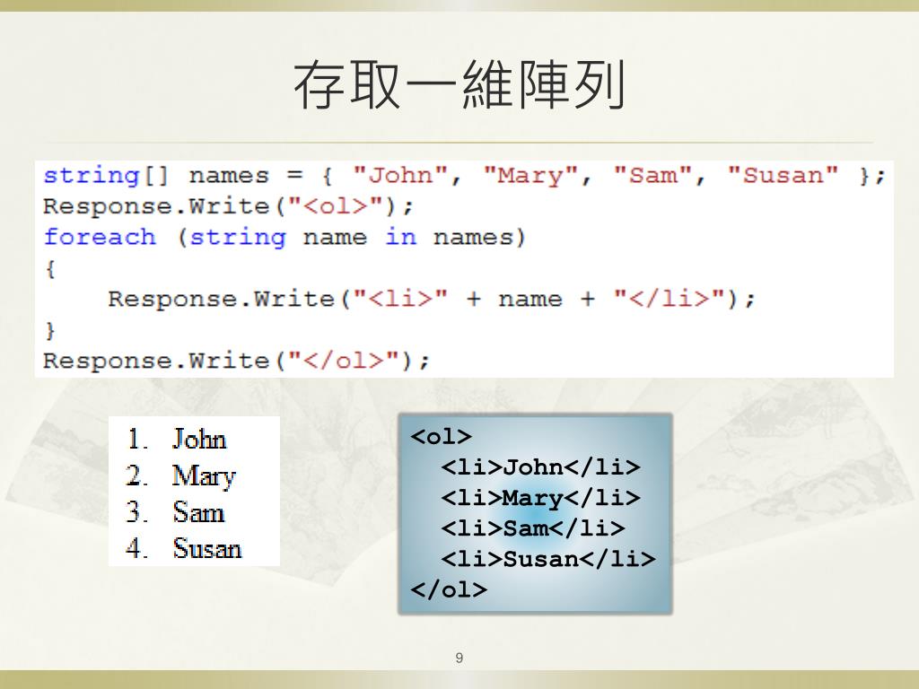Click the foreach (string name in names) line
919x689 pixels.
point(284,237)
